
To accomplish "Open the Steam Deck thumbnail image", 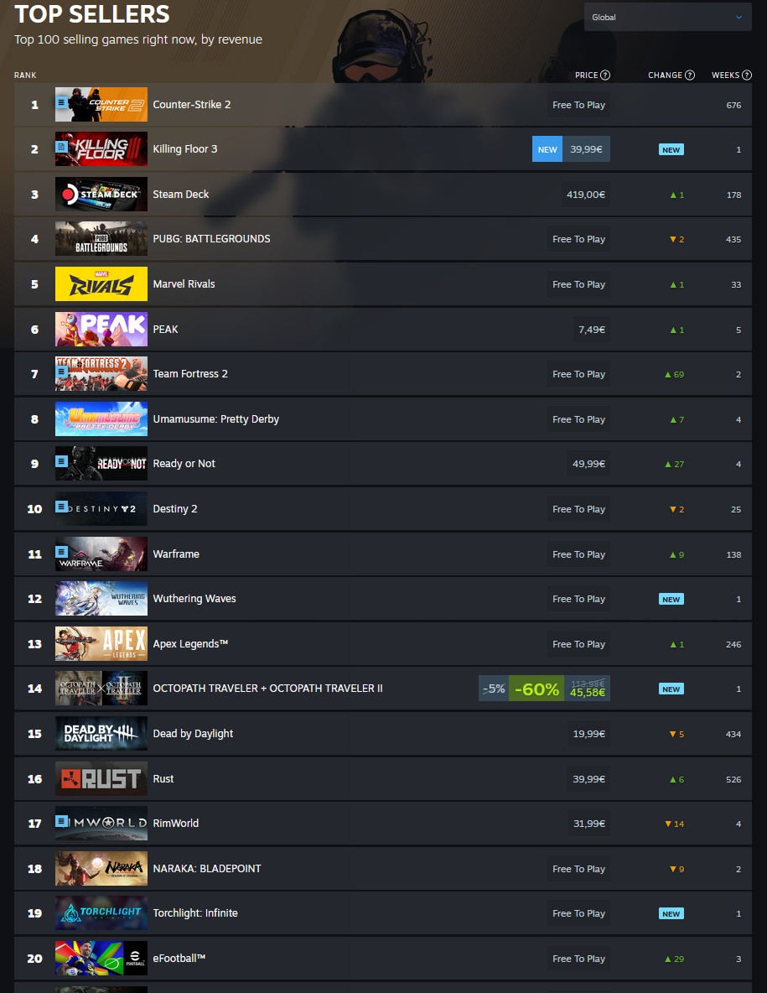I will (101, 194).
